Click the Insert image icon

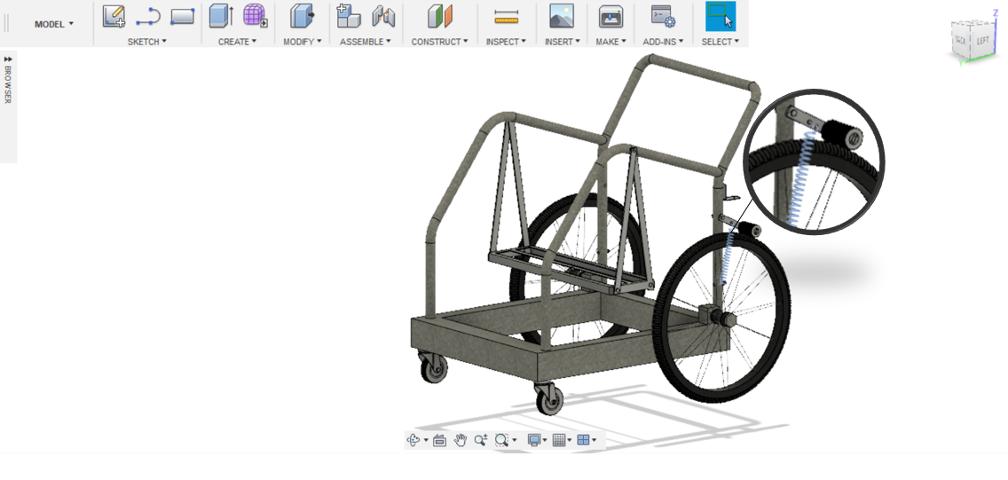point(562,16)
